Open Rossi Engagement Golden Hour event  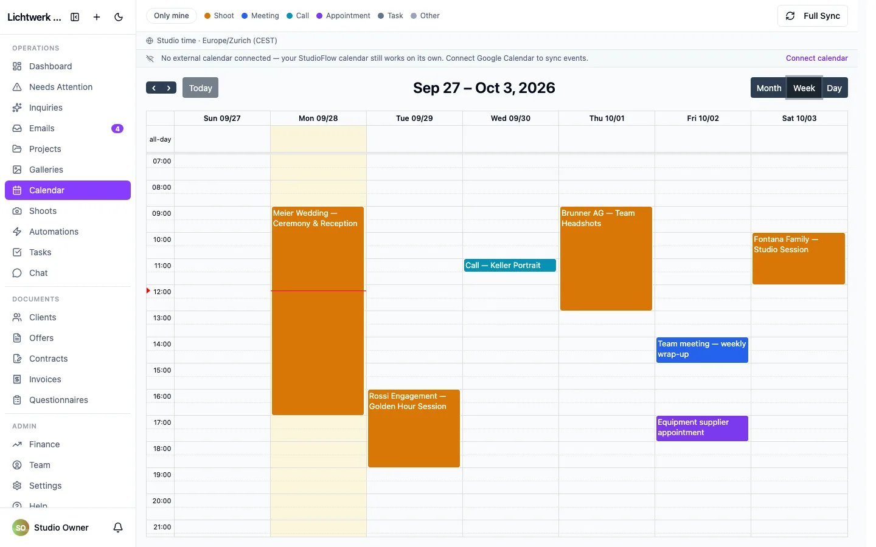pyautogui.click(x=414, y=428)
